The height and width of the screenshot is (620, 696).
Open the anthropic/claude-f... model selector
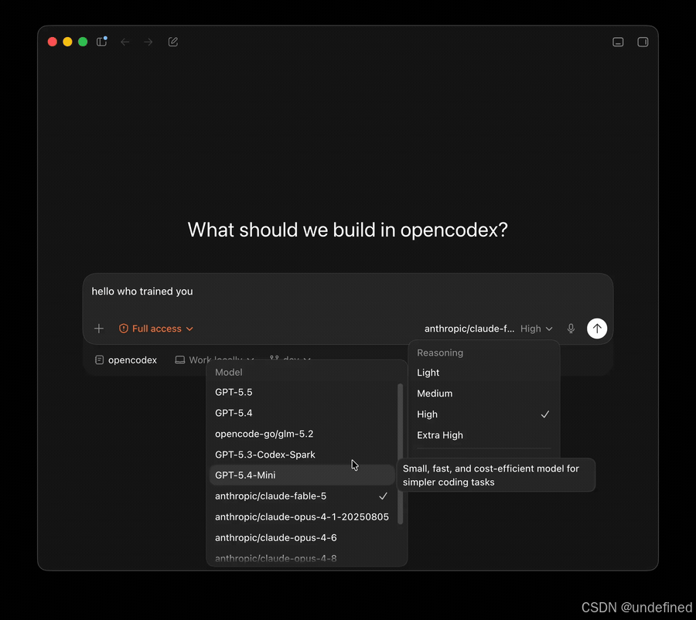(469, 329)
